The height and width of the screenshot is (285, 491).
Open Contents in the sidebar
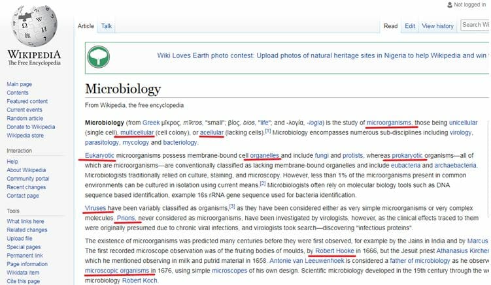(18, 93)
